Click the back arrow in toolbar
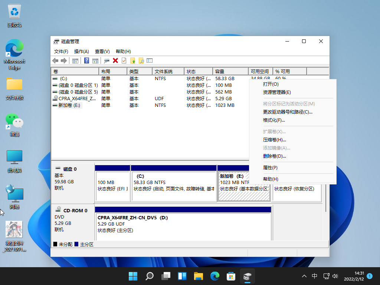The width and height of the screenshot is (380, 285). pyautogui.click(x=55, y=60)
